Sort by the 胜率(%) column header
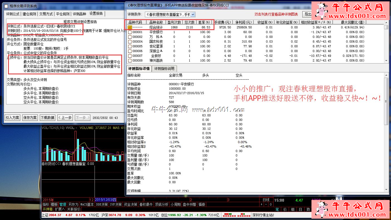391x220 pixels. [204, 22]
